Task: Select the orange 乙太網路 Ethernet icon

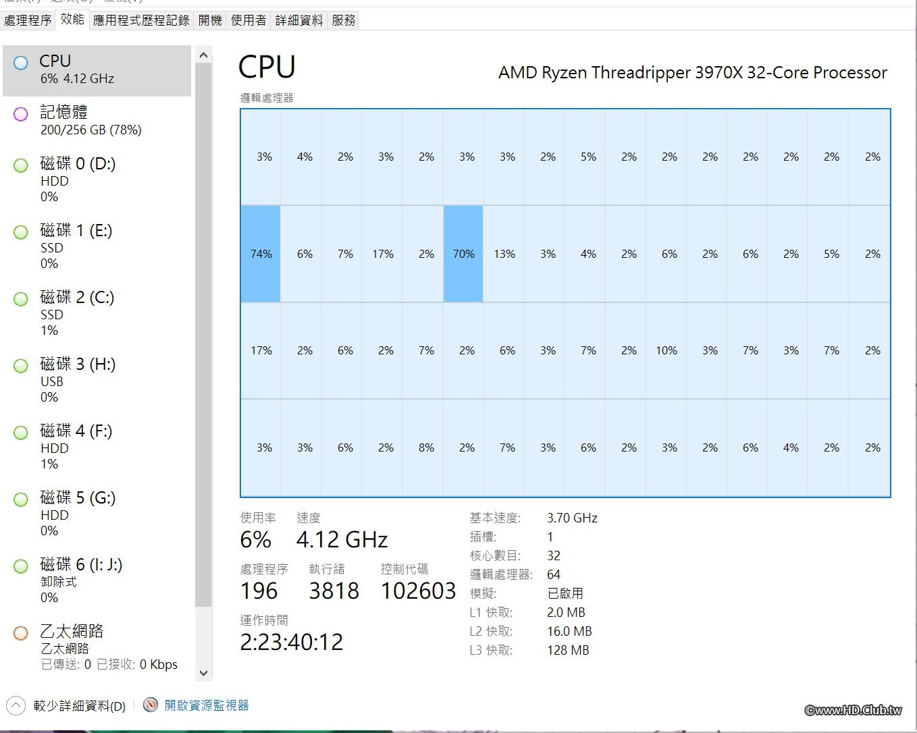Action: (21, 633)
